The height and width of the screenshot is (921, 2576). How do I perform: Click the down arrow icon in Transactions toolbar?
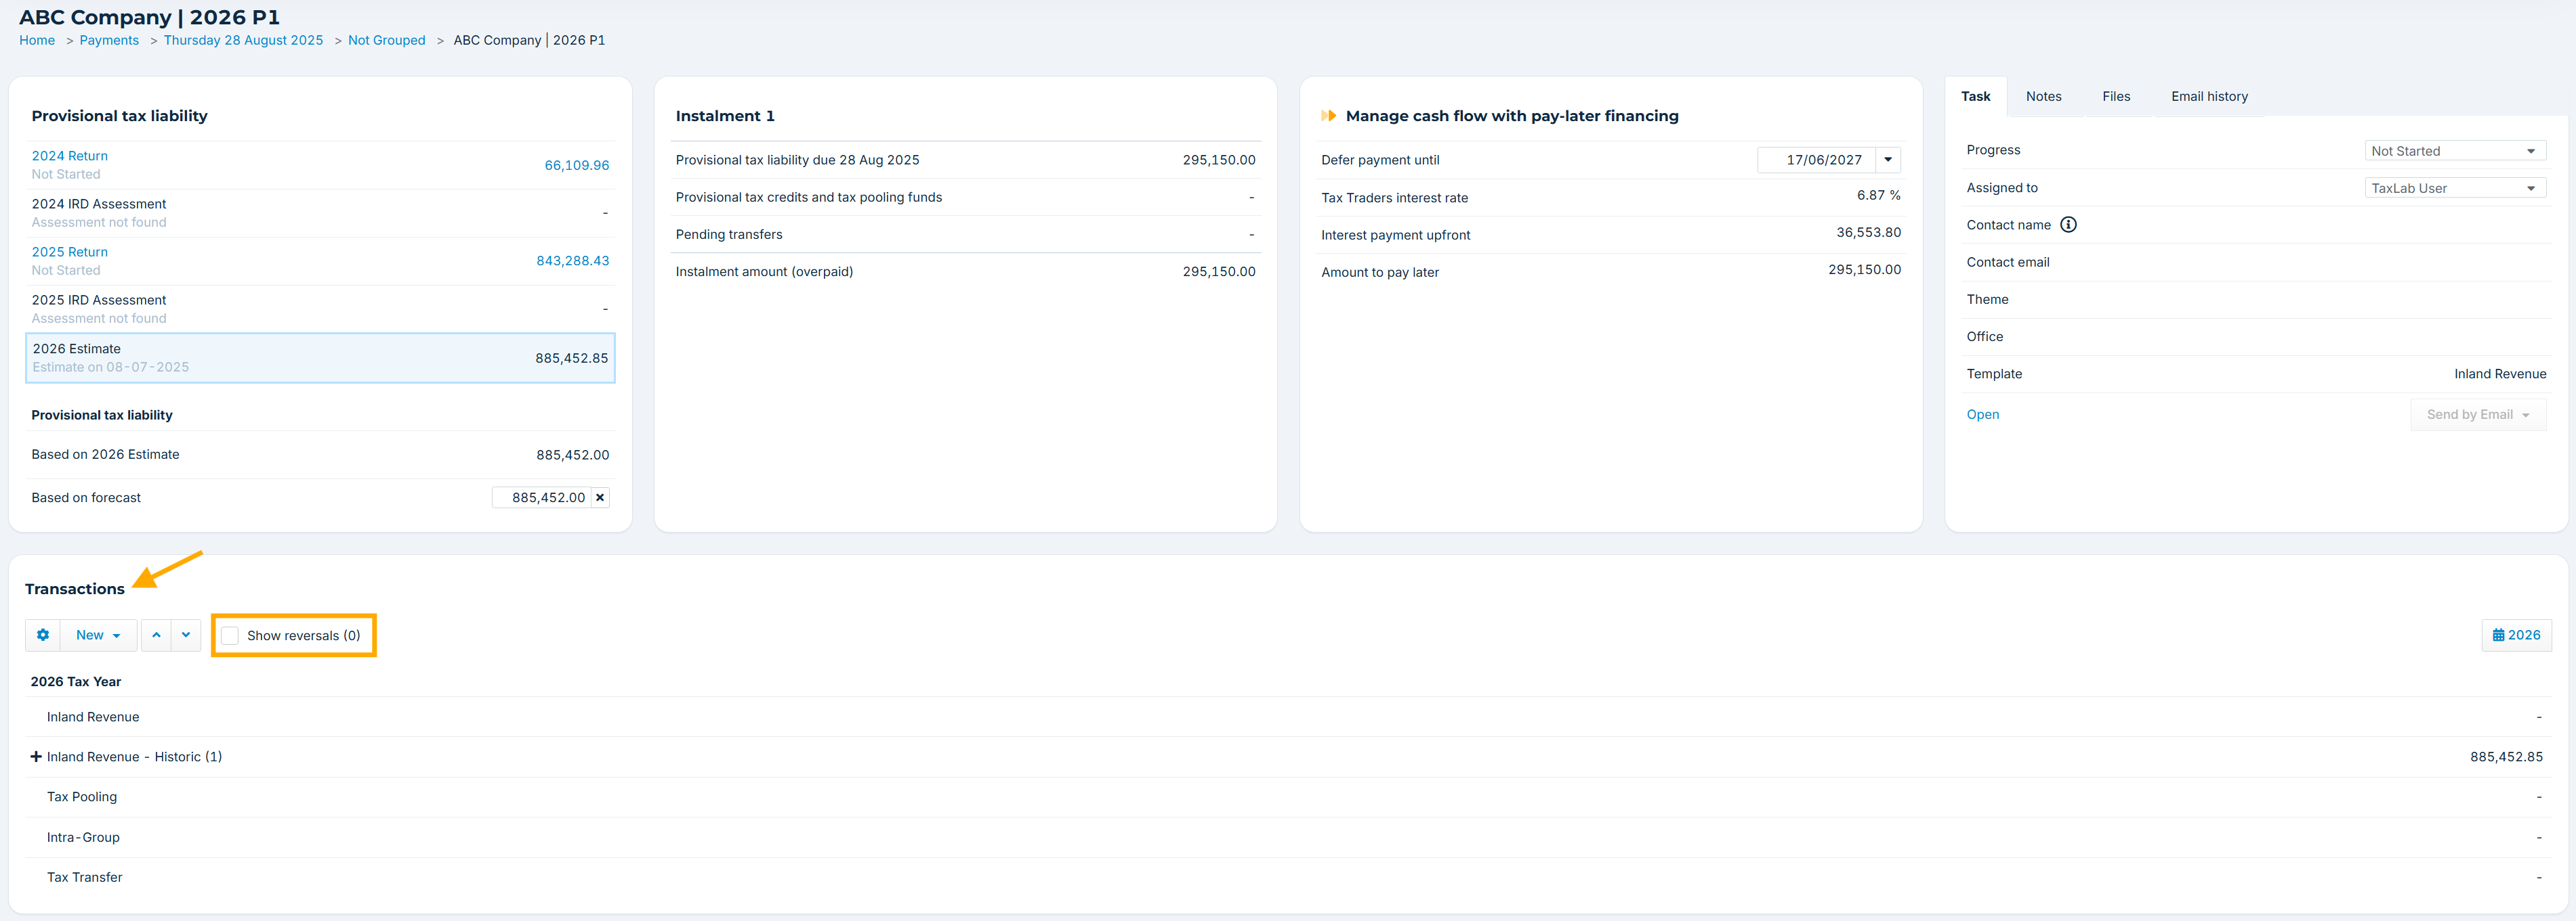tap(186, 635)
